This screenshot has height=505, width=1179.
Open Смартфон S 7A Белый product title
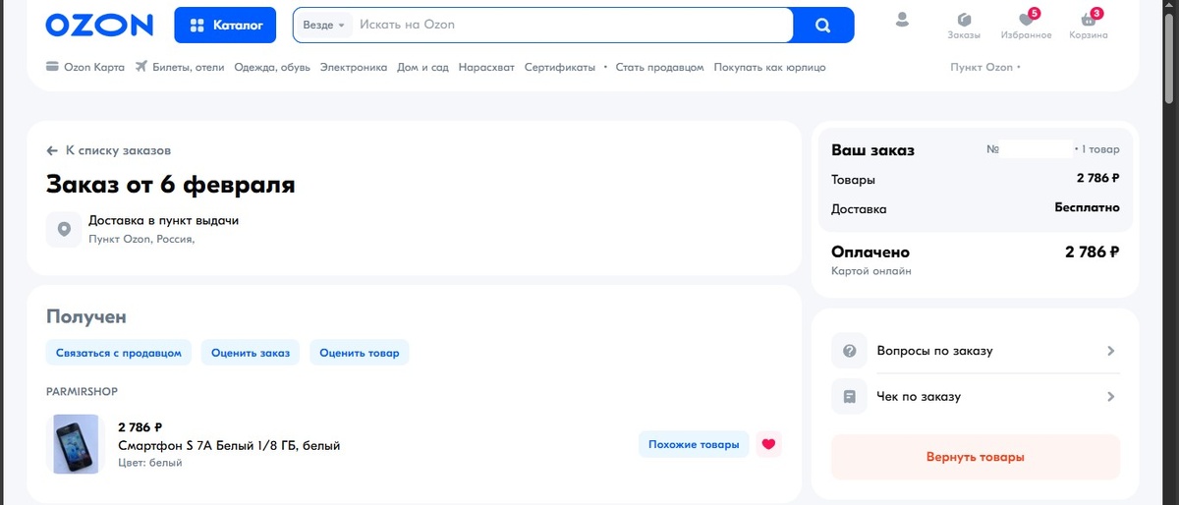pos(229,445)
